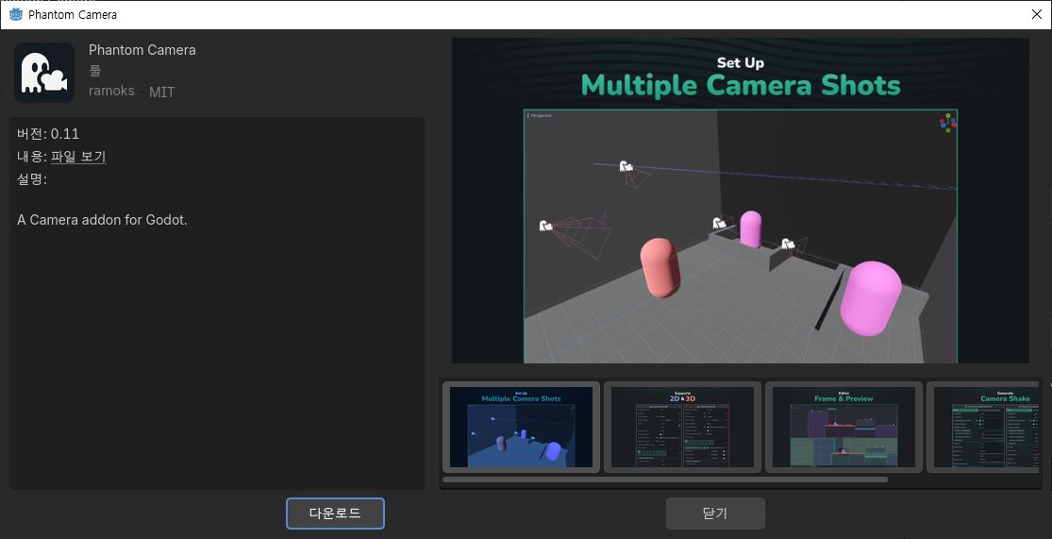Close the Phantom Camera dialog window

pyautogui.click(x=1037, y=15)
